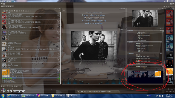Viewport: 175px width, 98px height.
Task: Click the undo curved-arrow icon in playlist toolbar
Action: pyautogui.click(x=21, y=11)
